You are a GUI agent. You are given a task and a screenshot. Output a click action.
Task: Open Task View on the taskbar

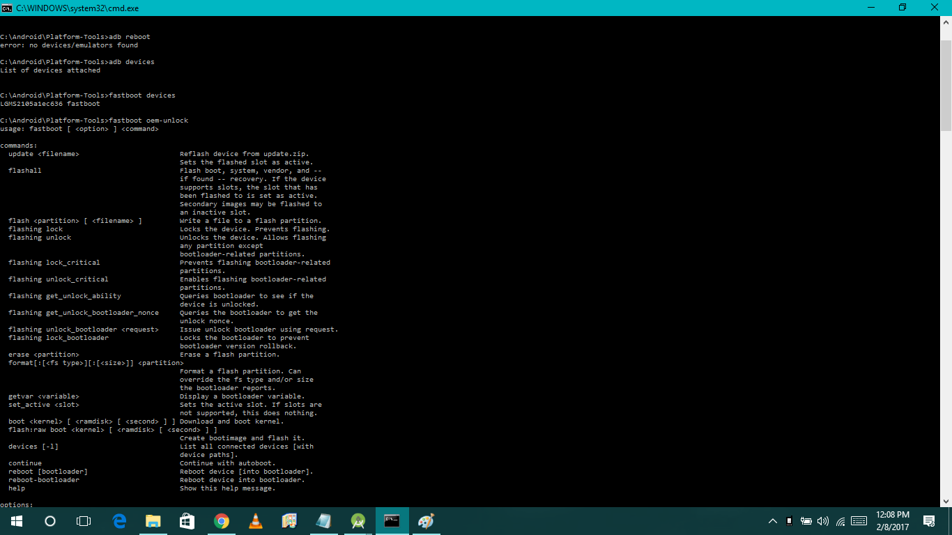pyautogui.click(x=84, y=521)
